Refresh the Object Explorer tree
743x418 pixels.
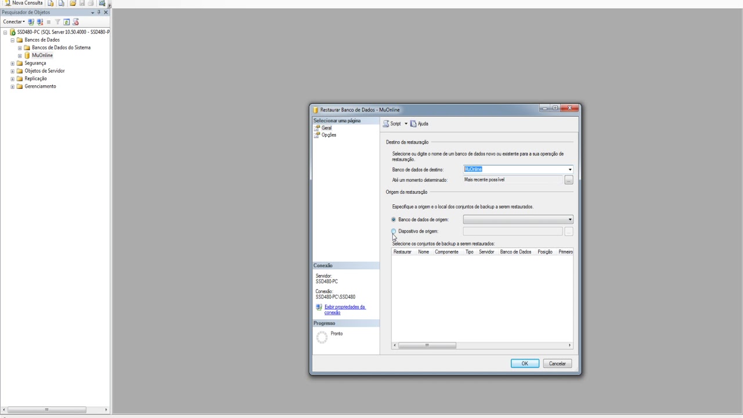[x=66, y=22]
